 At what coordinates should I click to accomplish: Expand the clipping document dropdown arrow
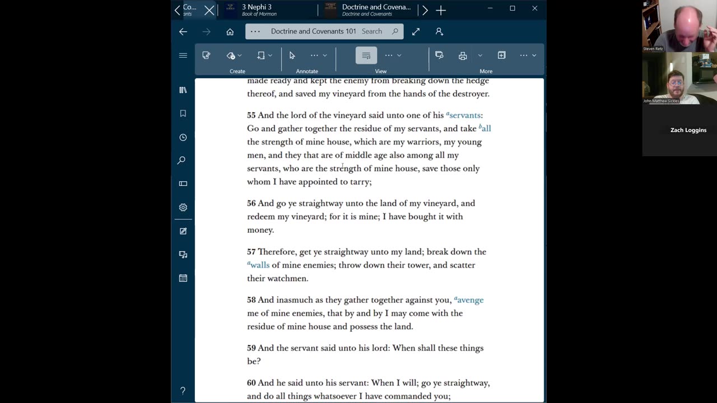pos(270,55)
